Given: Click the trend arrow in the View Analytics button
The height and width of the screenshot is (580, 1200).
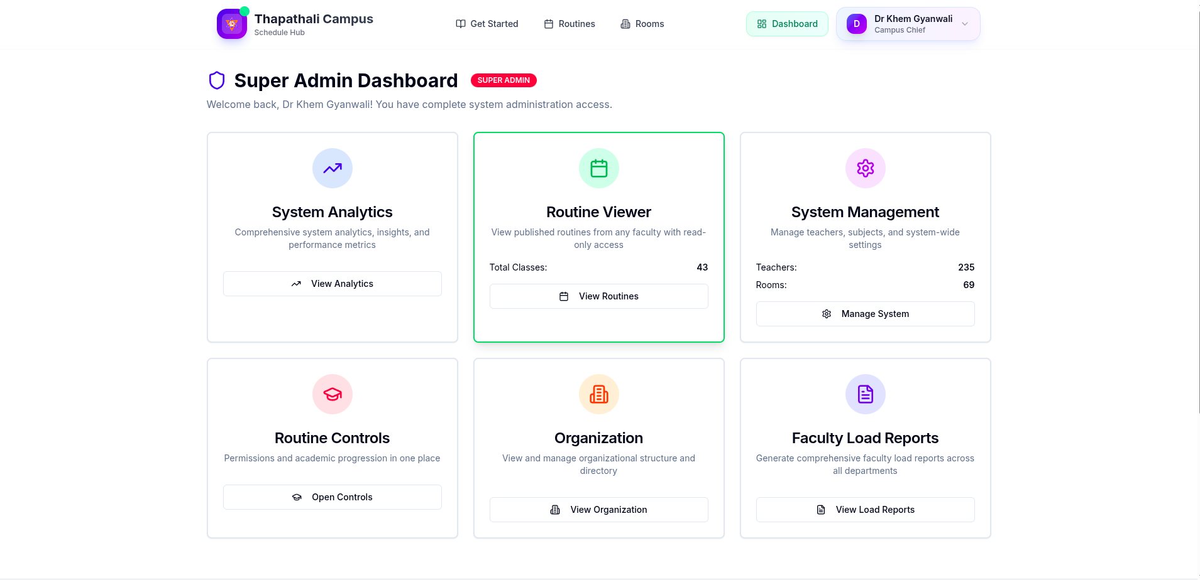Looking at the screenshot, I should coord(296,284).
